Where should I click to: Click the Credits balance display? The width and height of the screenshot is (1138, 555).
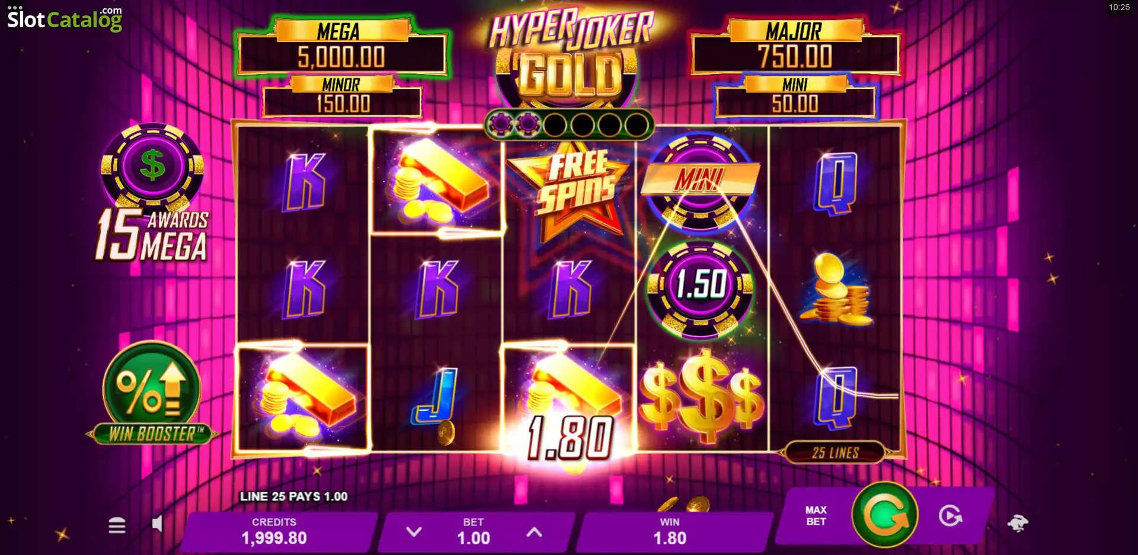[274, 531]
